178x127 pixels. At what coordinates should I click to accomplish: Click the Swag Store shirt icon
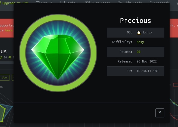tap(88, 3)
